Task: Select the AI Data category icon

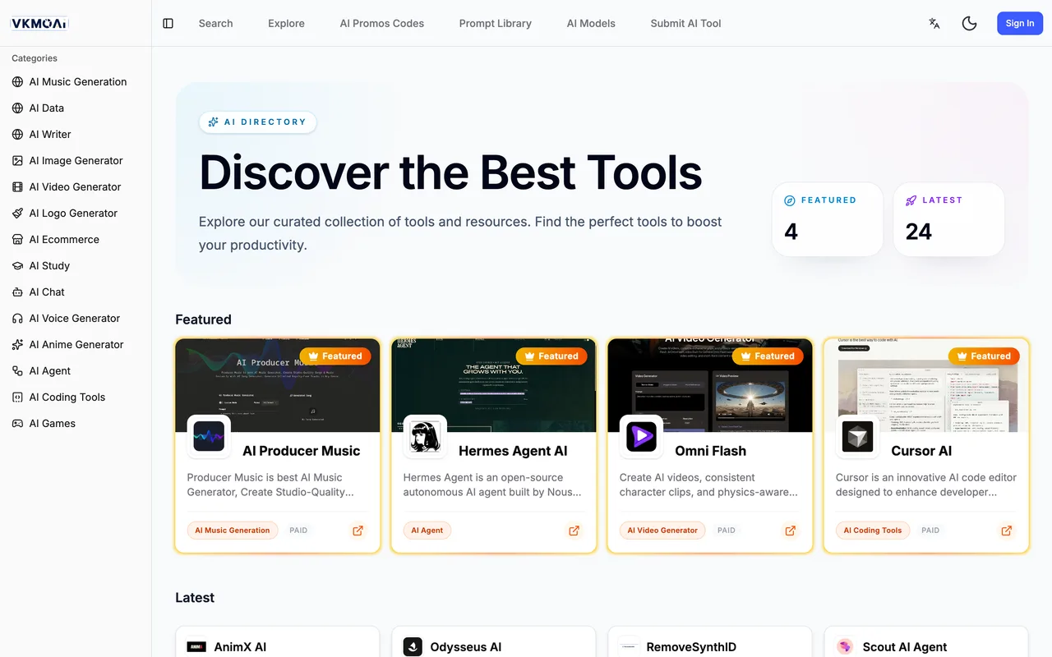Action: (x=17, y=108)
